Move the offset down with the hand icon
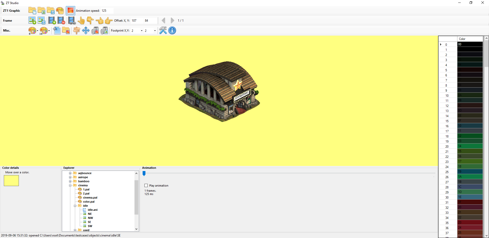 [x=90, y=20]
